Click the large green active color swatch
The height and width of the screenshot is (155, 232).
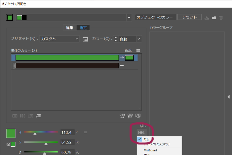(x=11, y=133)
